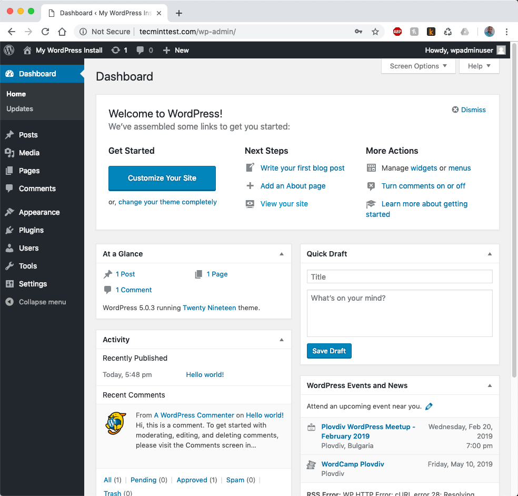The image size is (518, 496).
Task: Toggle the Activity panel arrow
Action: click(282, 340)
